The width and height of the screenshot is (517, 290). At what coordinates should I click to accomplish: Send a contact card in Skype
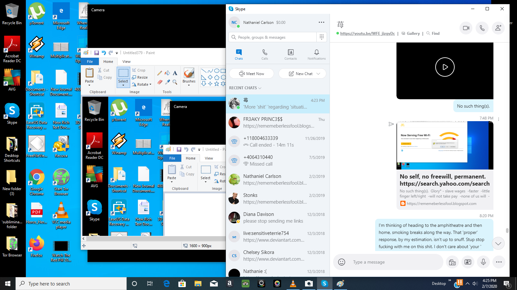(x=468, y=262)
